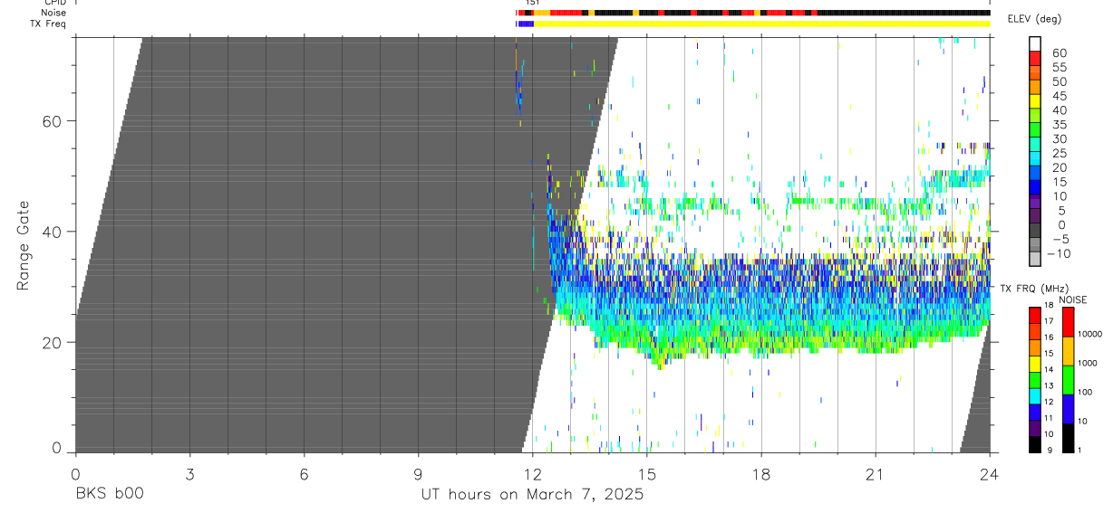The height and width of the screenshot is (513, 1113).
Task: Click the Range Gate 20 axis label
Action: point(52,342)
